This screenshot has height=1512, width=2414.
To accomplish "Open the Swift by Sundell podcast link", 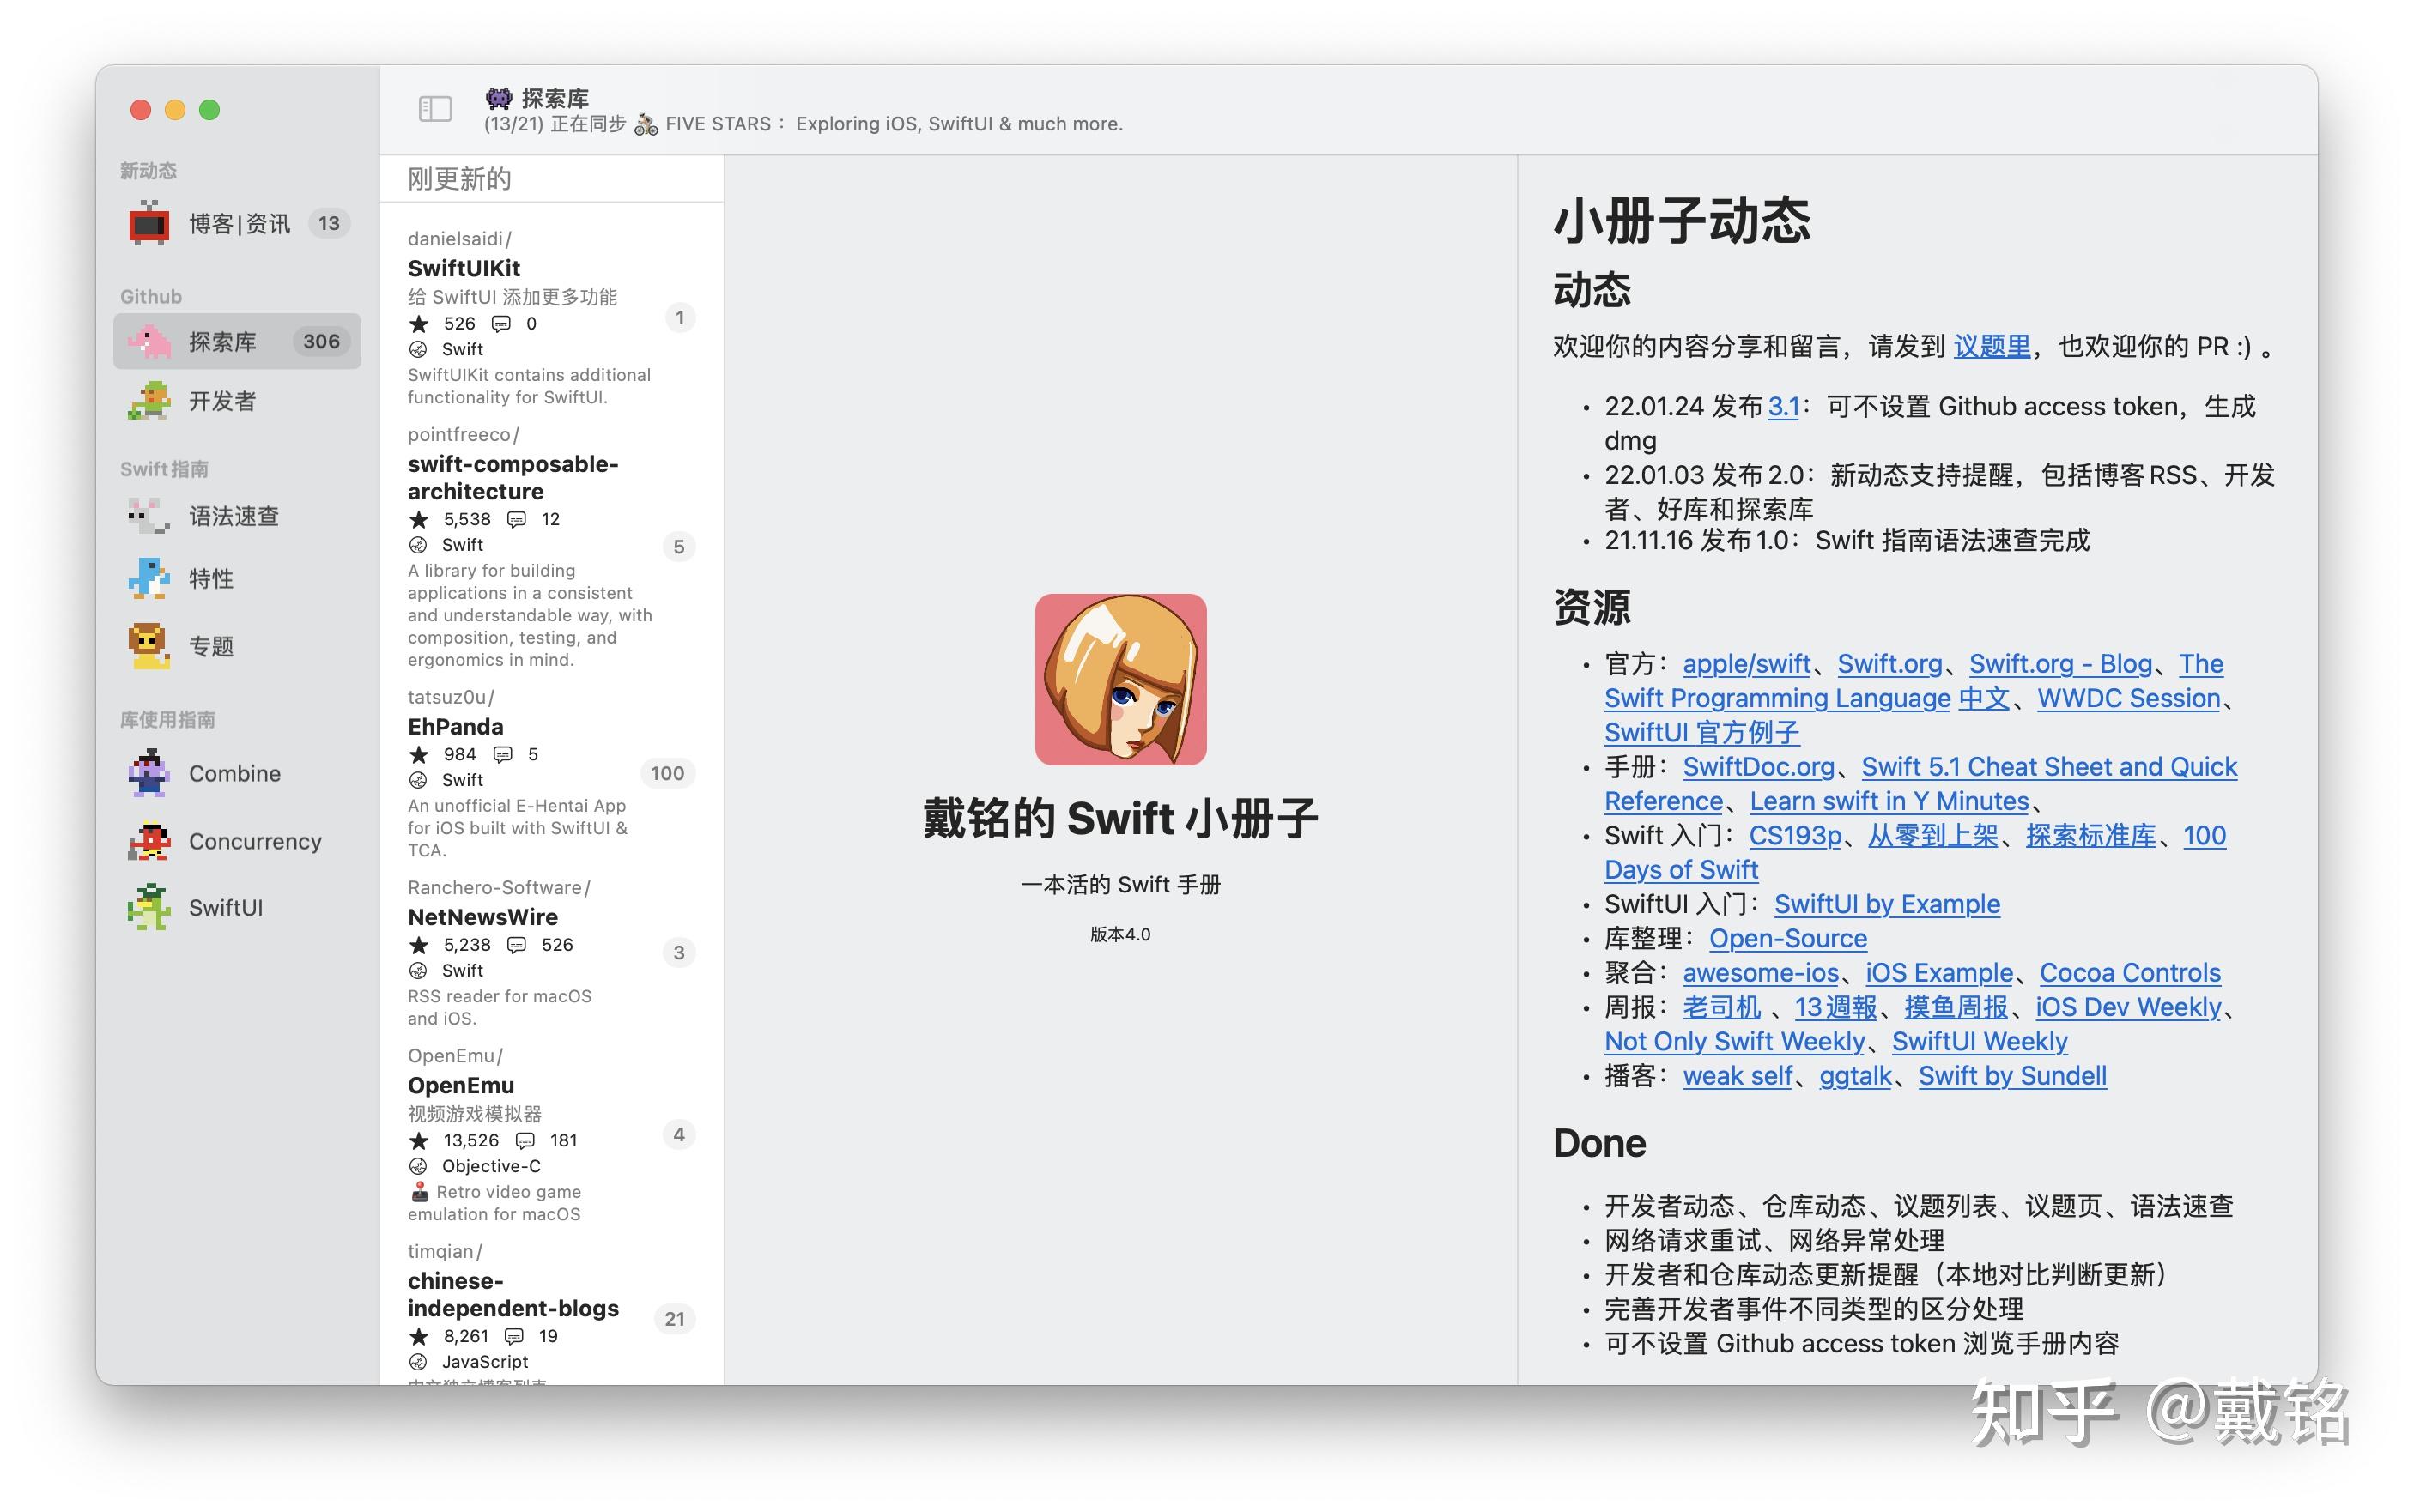I will 2013,1076.
